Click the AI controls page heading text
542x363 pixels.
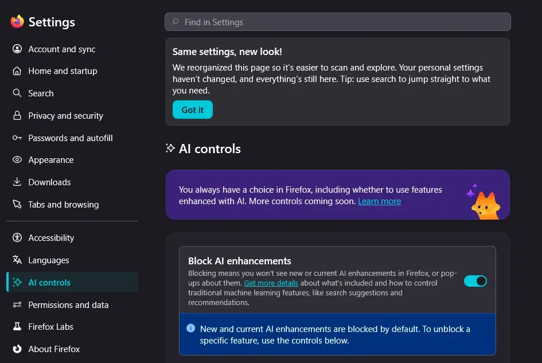pos(209,149)
